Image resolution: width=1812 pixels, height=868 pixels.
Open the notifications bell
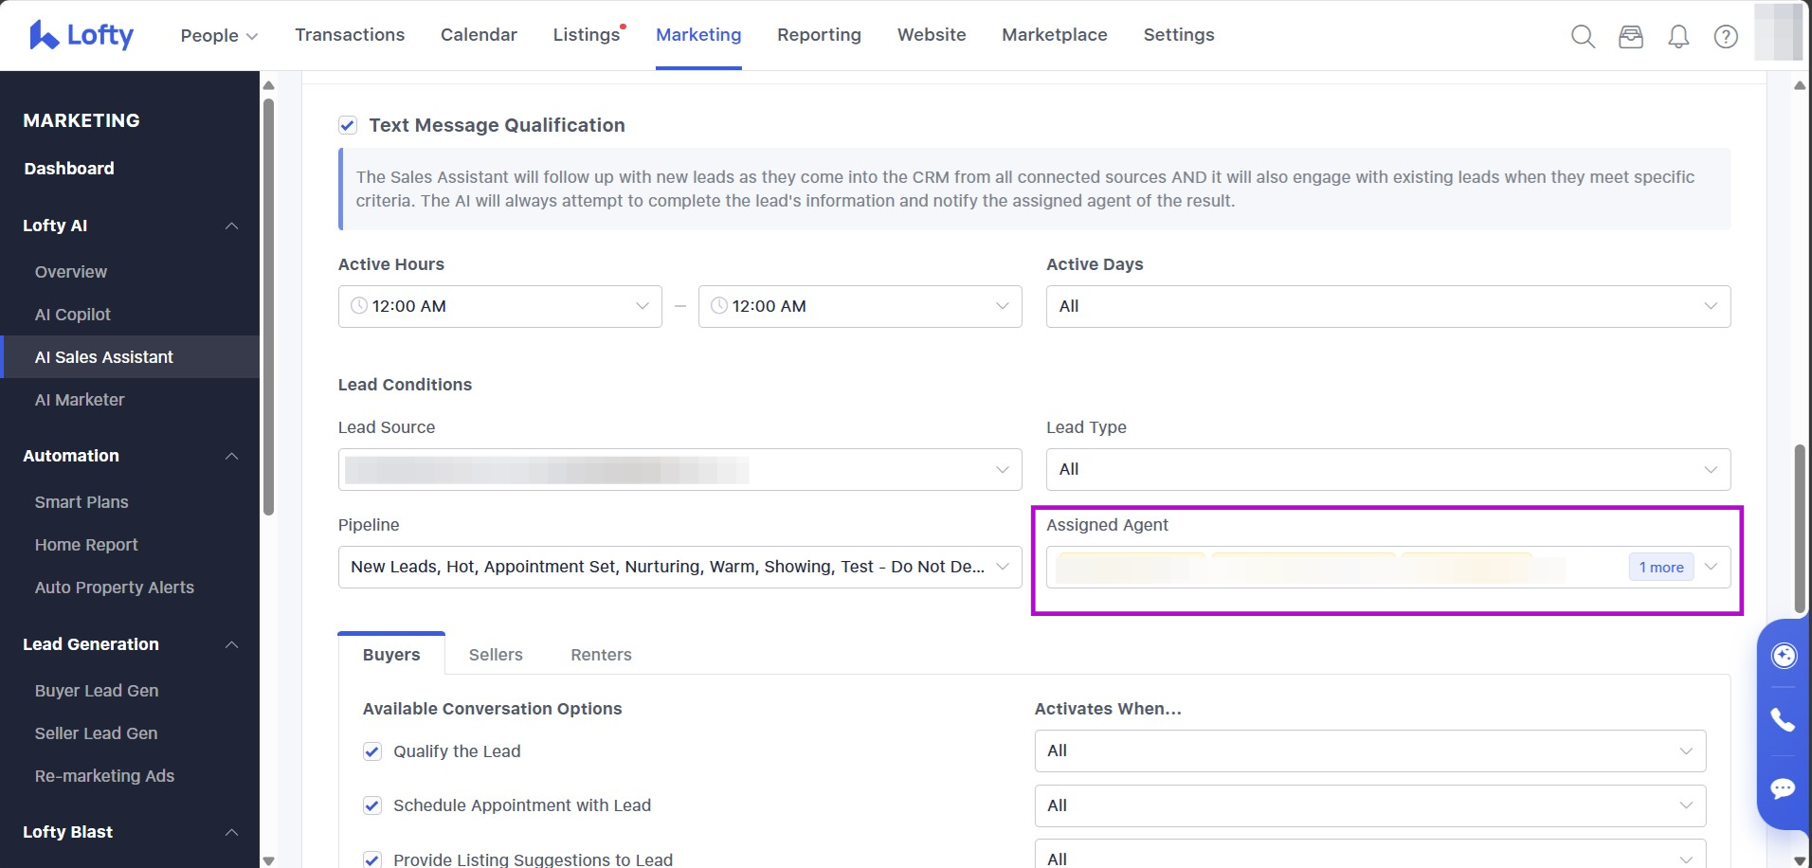pyautogui.click(x=1677, y=36)
